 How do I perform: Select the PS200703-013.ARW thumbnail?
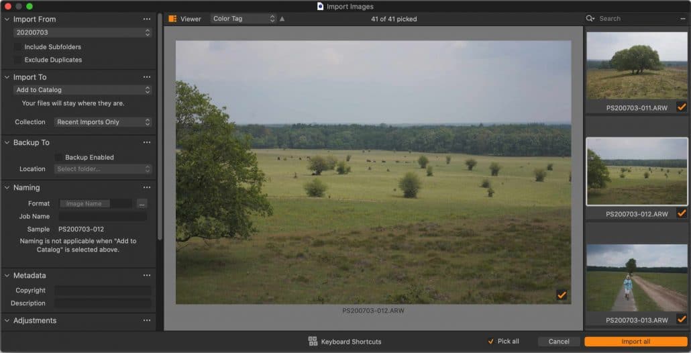[x=637, y=278]
